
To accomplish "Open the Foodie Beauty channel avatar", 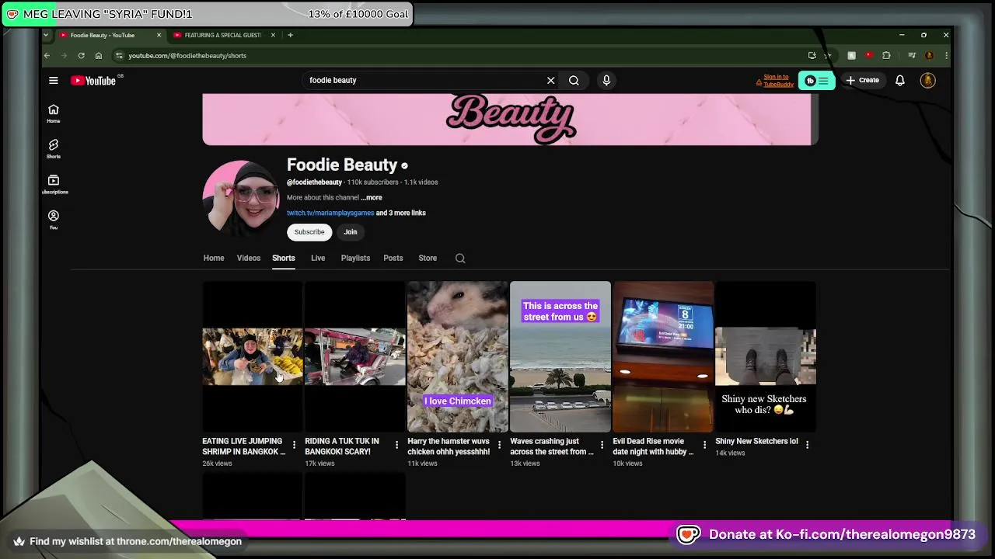I will point(241,198).
